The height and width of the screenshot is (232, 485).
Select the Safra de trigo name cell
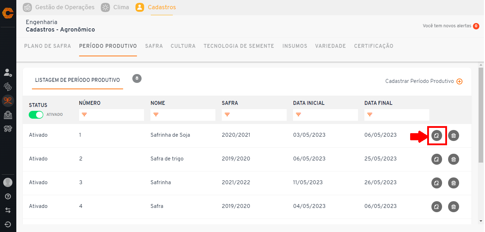(167, 159)
